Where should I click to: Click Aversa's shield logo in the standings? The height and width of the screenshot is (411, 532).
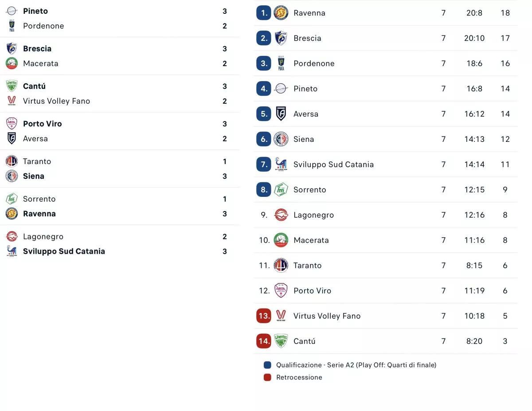(x=281, y=114)
